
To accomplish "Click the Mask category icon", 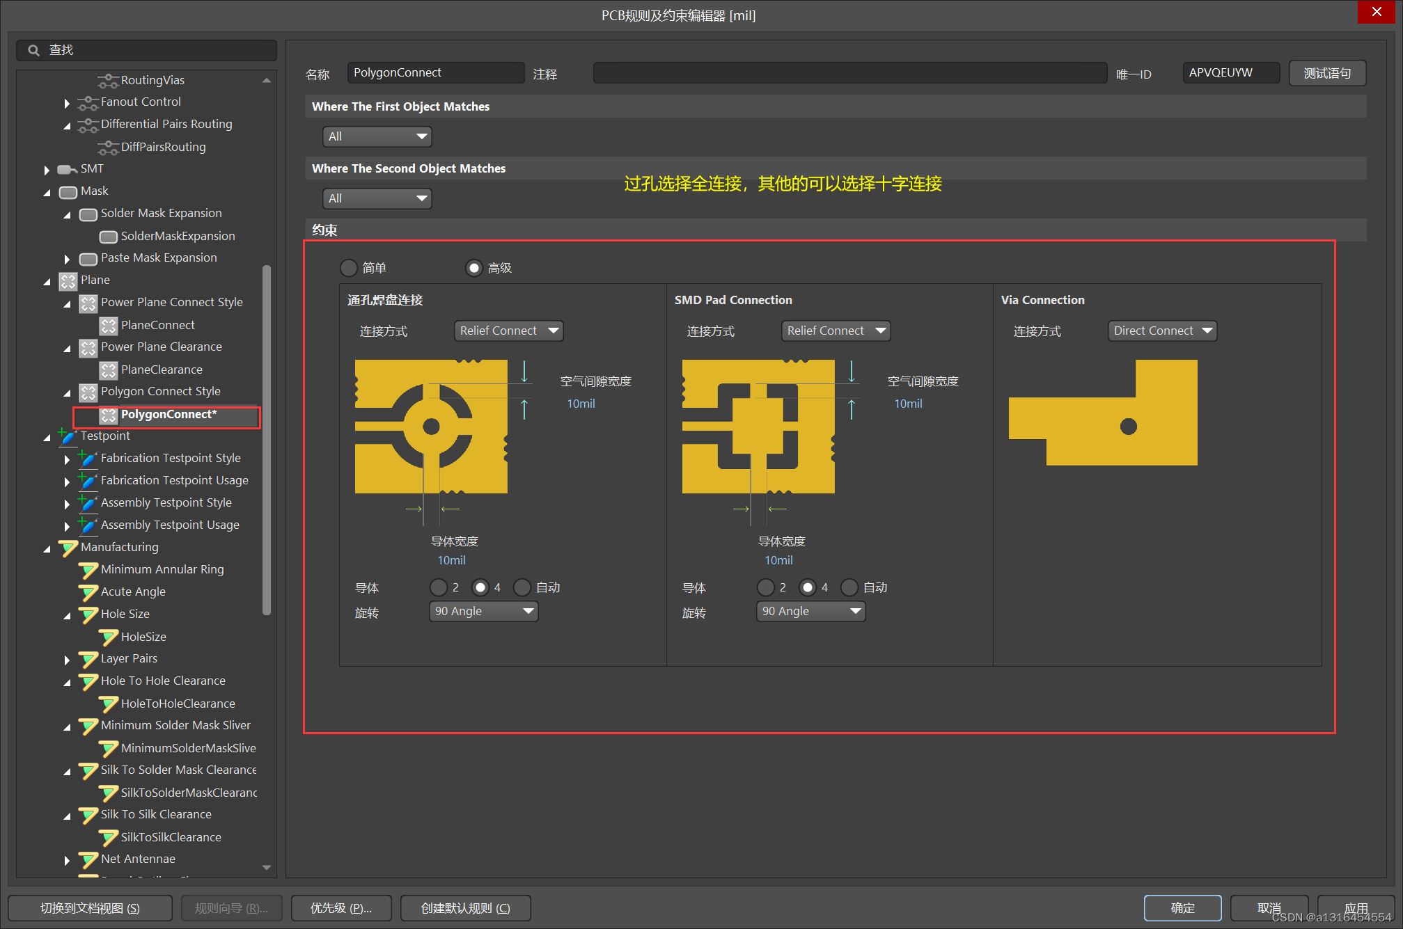I will [x=68, y=191].
